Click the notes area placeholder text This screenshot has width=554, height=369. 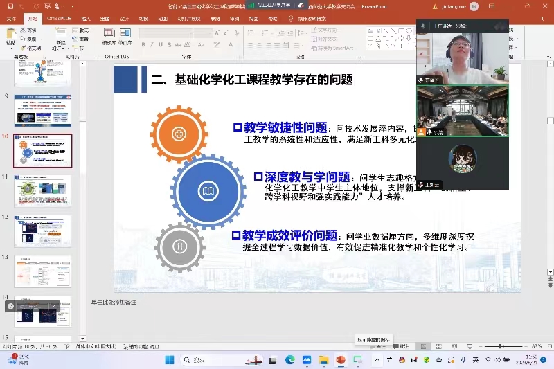tap(114, 302)
